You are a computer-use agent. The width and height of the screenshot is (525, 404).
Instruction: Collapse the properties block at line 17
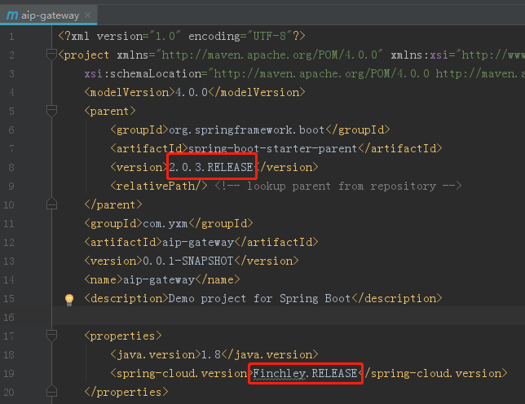(x=51, y=336)
